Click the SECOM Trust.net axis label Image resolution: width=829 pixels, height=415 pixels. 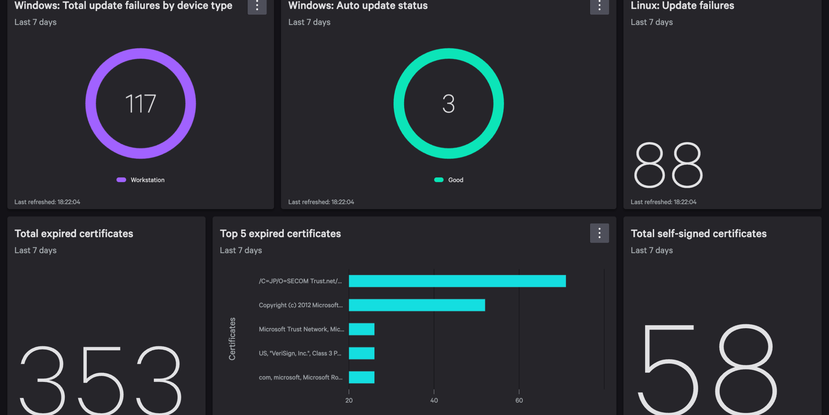pos(300,281)
